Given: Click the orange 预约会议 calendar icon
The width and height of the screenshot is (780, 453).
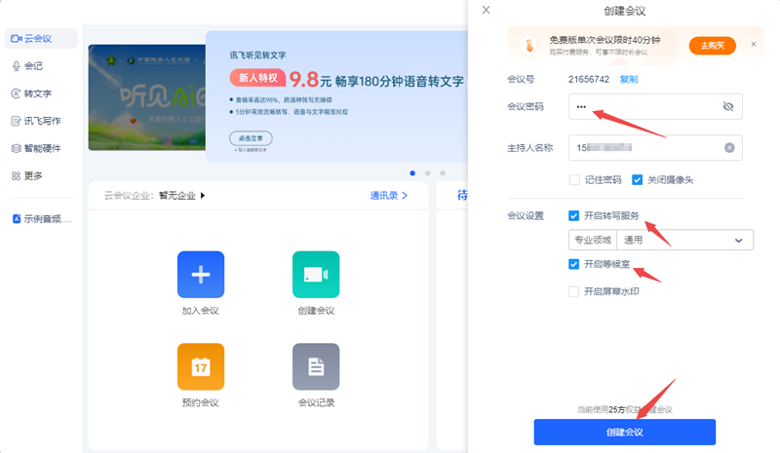Looking at the screenshot, I should point(201,366).
